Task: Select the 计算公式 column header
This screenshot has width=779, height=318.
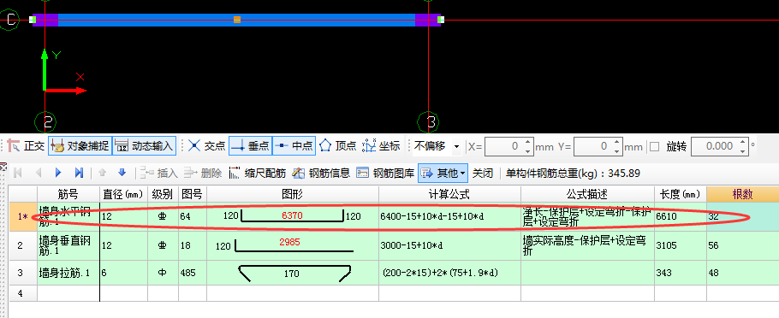Action: click(449, 194)
